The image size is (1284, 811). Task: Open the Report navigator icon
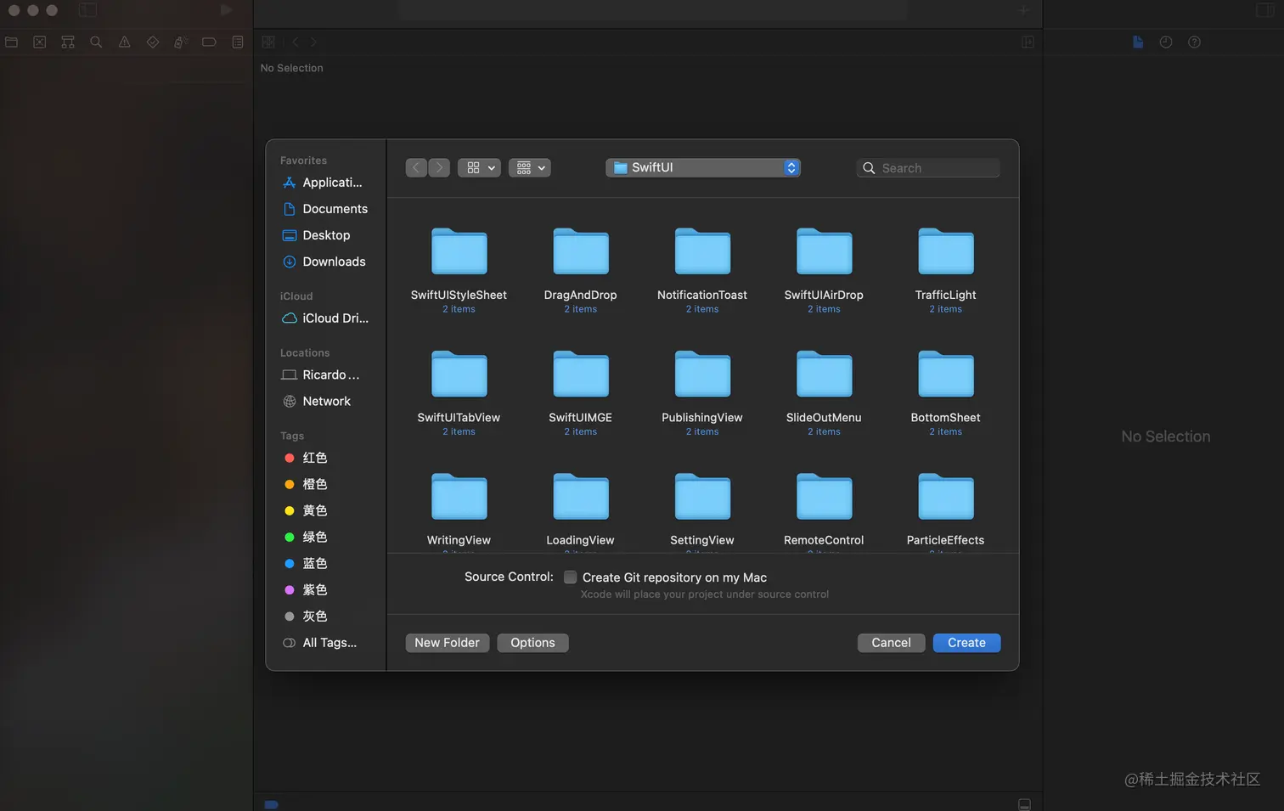point(238,42)
